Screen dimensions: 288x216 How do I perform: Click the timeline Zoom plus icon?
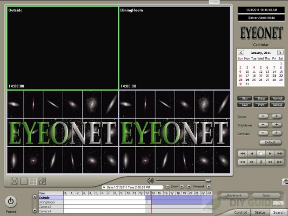pos(182,187)
